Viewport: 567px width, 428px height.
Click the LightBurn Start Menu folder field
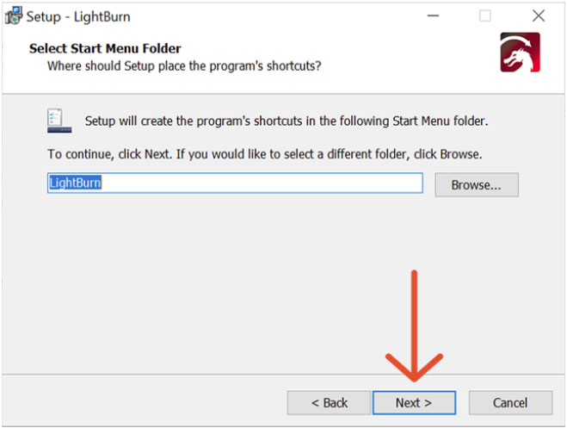coord(235,183)
